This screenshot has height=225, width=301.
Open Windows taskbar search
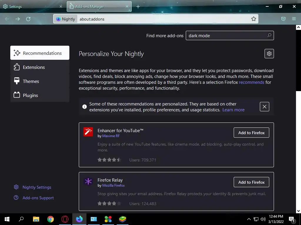21,219
